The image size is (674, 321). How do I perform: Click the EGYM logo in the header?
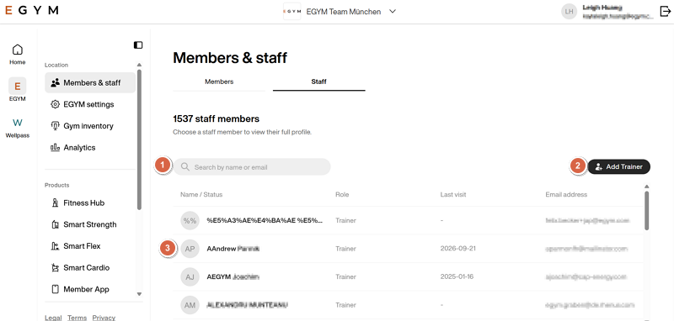coord(31,11)
